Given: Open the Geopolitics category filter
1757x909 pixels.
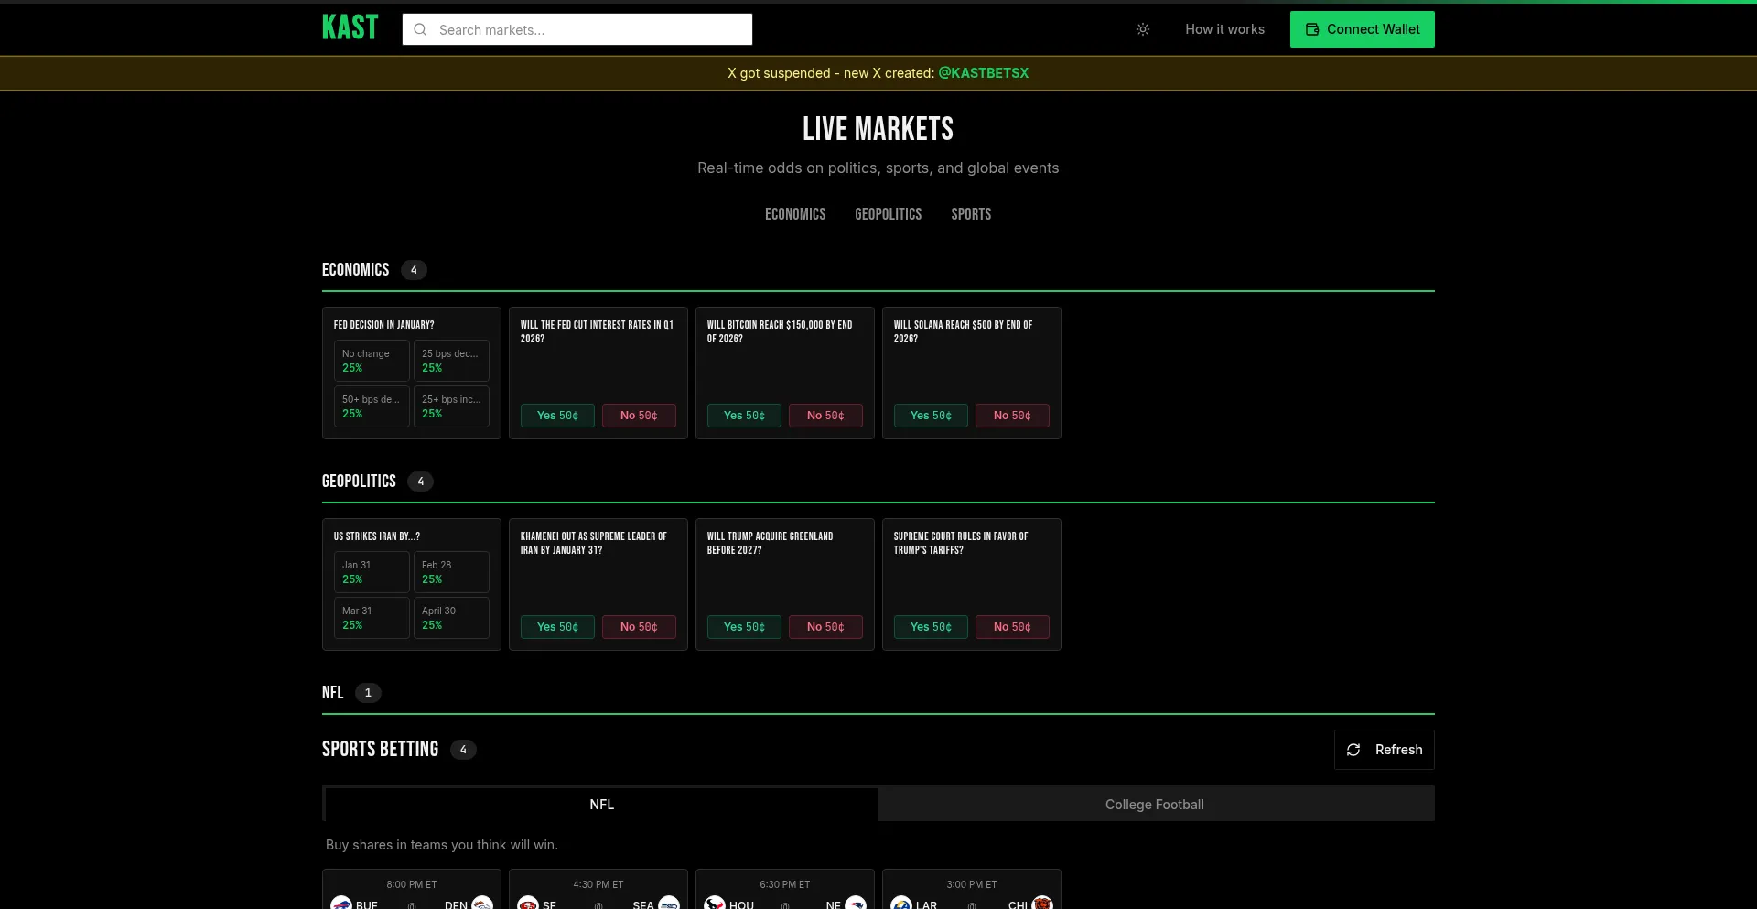Looking at the screenshot, I should pyautogui.click(x=888, y=214).
